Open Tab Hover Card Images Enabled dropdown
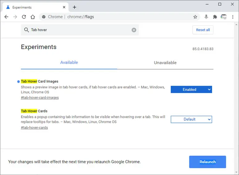The image size is (239, 175). [191, 90]
